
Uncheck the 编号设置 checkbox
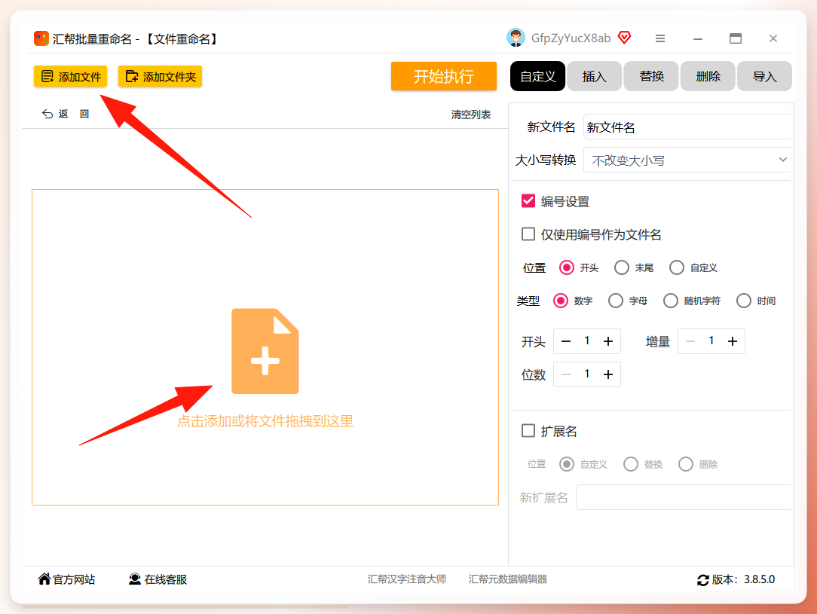click(x=528, y=201)
